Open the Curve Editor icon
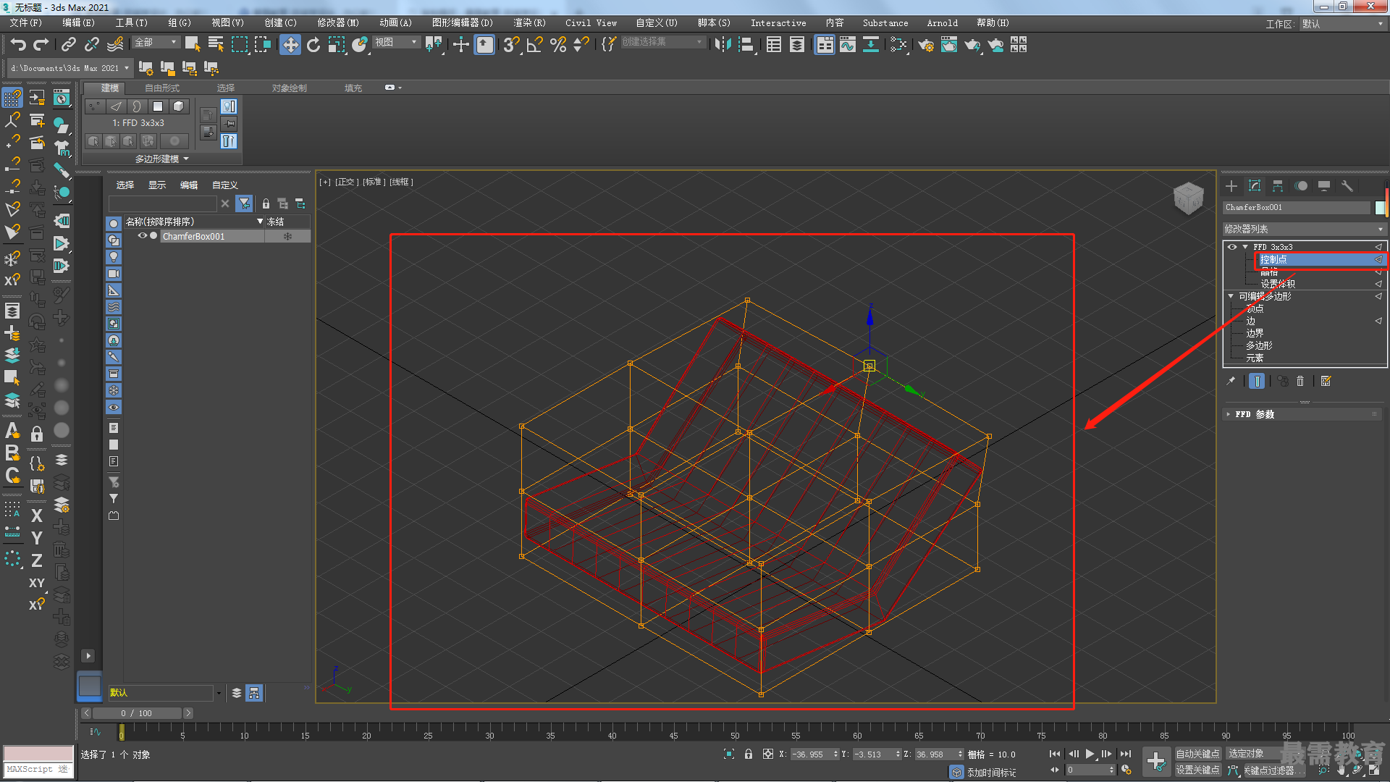 [848, 45]
